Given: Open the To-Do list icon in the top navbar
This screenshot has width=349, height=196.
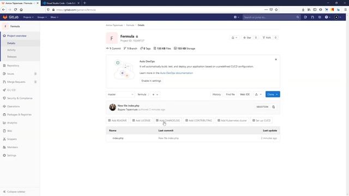Looking at the screenshot, I should 320,17.
